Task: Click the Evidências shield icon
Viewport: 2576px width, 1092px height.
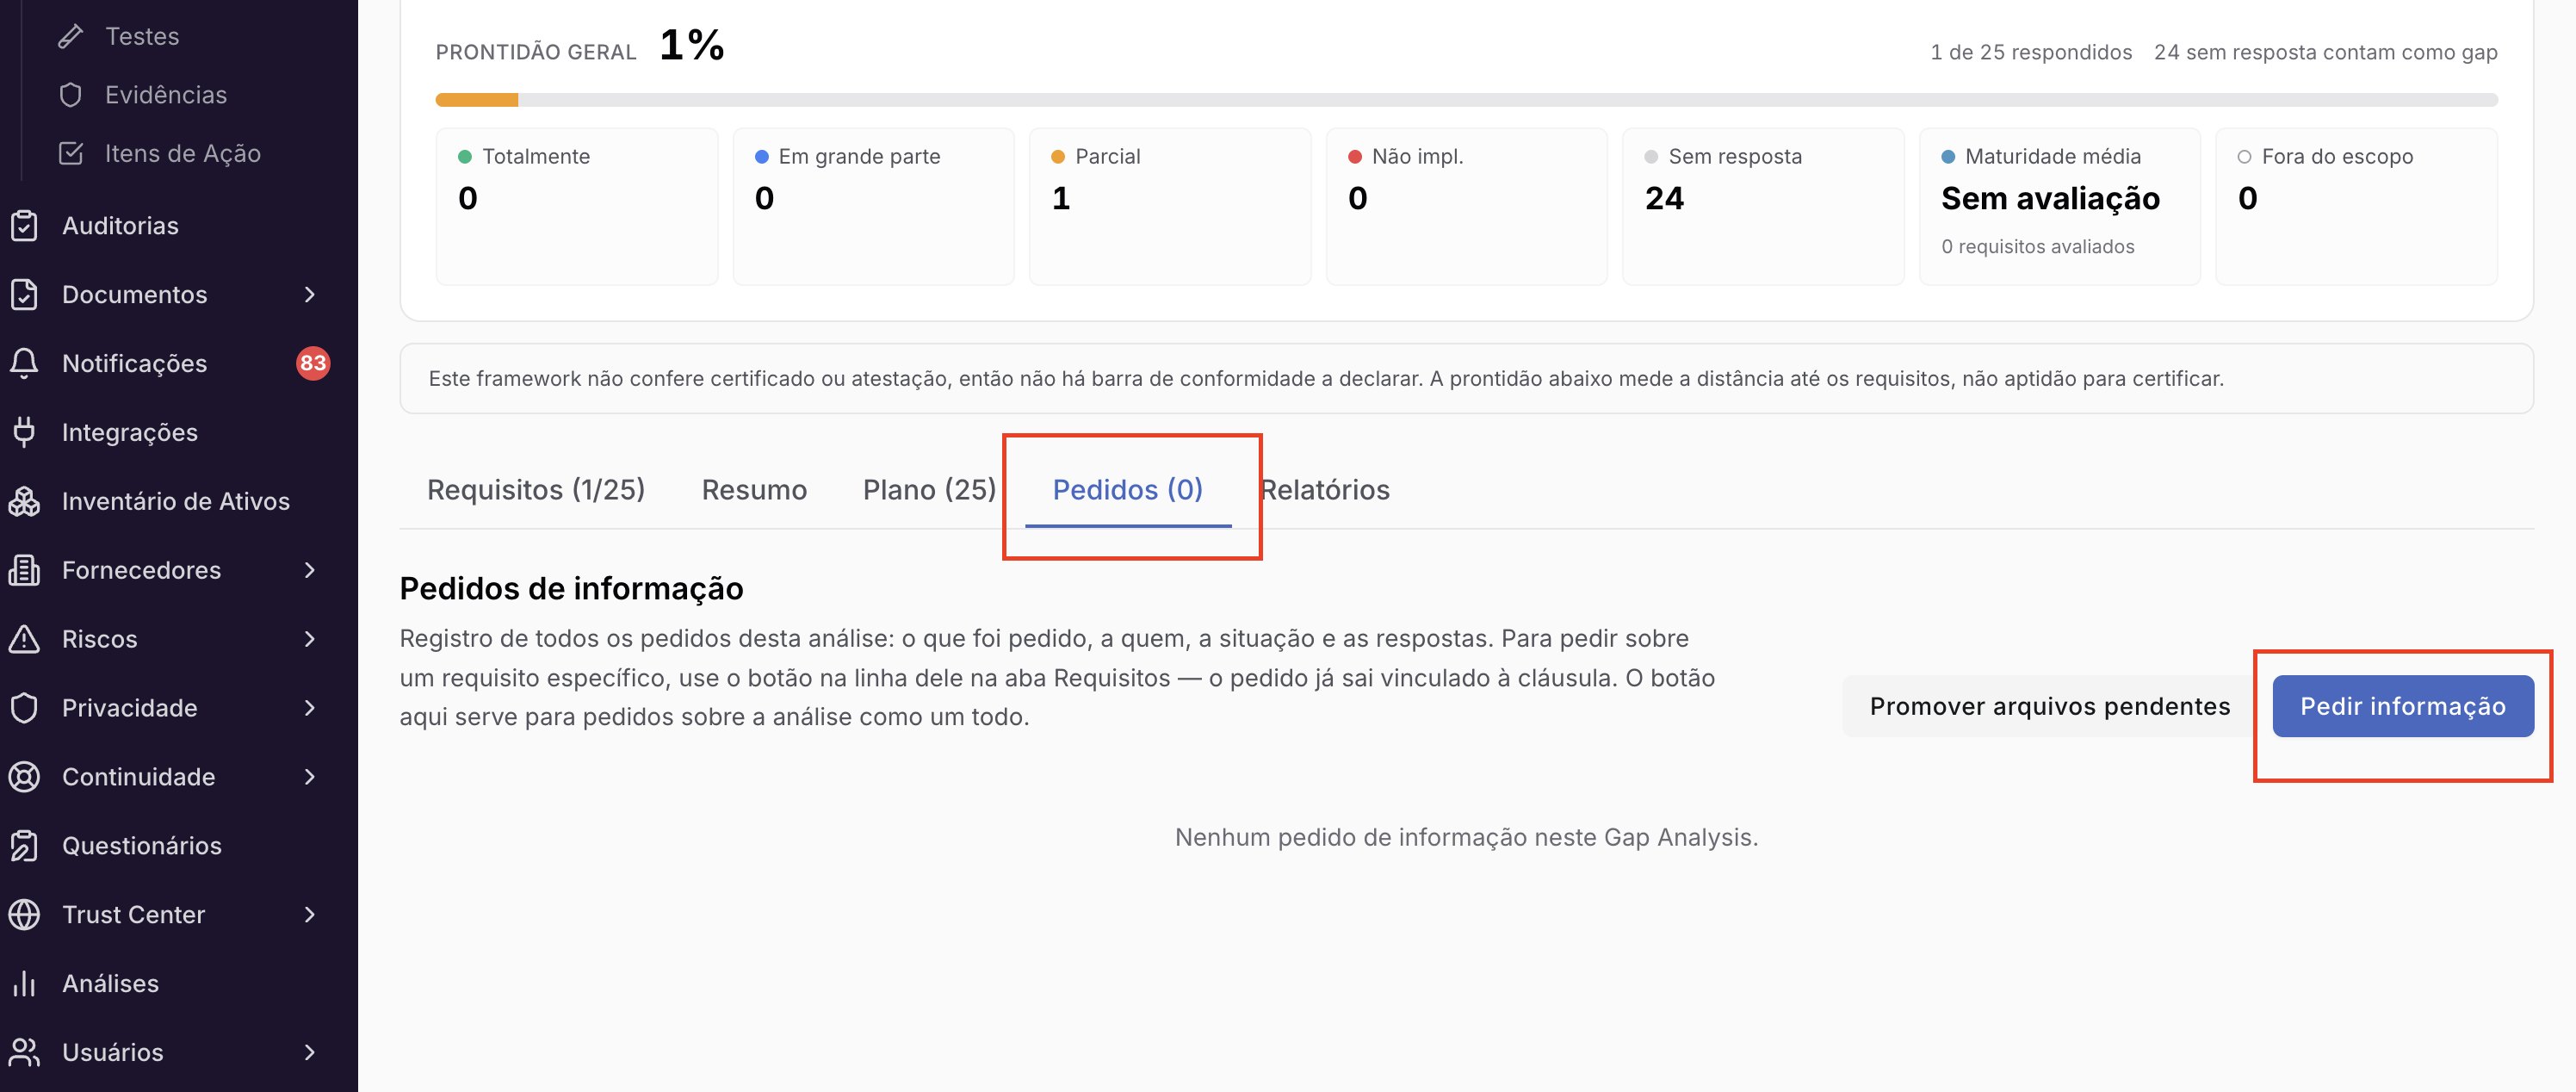Action: click(x=70, y=95)
